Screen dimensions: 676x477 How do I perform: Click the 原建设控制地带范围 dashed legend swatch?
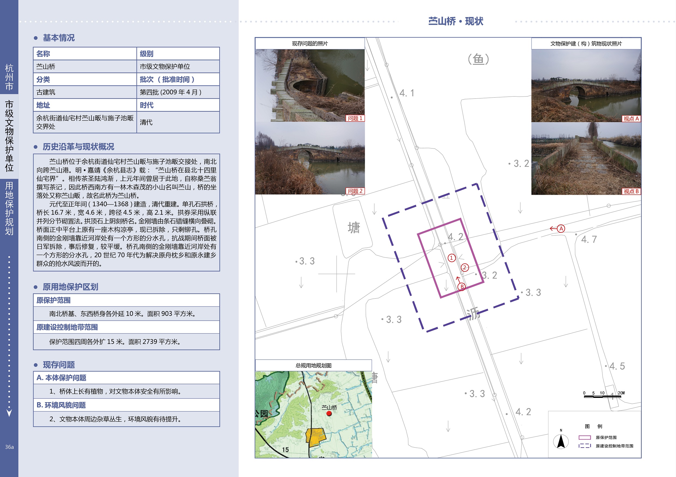pyautogui.click(x=584, y=445)
